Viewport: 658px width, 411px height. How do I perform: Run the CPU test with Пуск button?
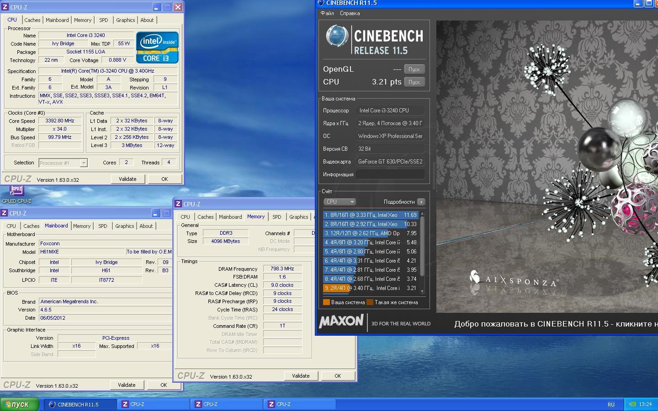click(414, 82)
